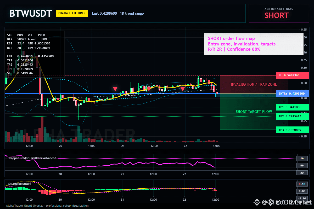The image size is (314, 209).
Task: Click the 0.60 price axis label
Action: (304, 68)
